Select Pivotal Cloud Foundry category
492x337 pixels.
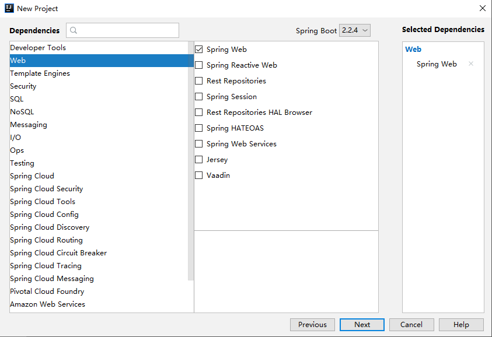pyautogui.click(x=99, y=292)
